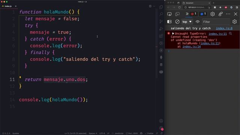Viewport: 240px width, 135px height.
Task: Search this error magnifier icon
Action: click(x=230, y=33)
